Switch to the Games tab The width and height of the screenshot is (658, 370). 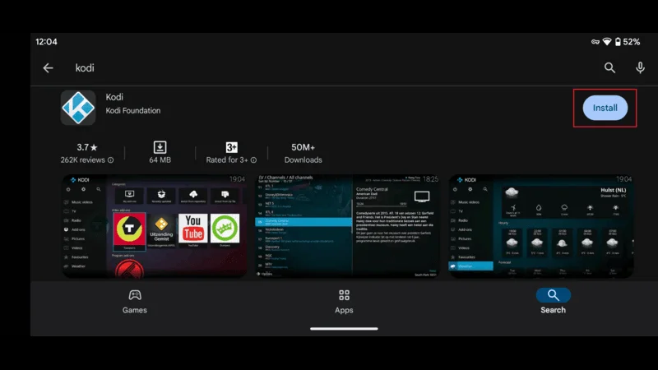click(x=135, y=302)
